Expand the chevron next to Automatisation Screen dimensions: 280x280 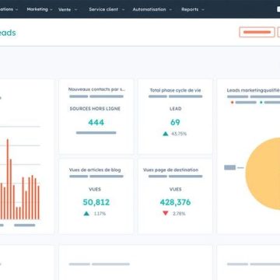(170, 10)
